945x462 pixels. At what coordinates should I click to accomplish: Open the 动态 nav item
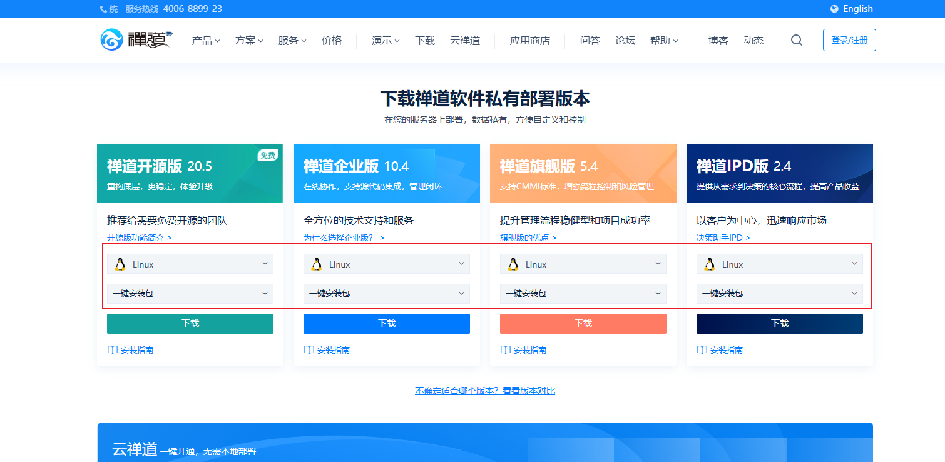point(753,40)
